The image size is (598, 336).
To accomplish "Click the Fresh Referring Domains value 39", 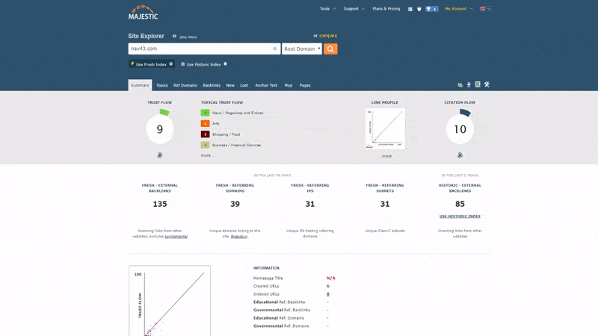I will pyautogui.click(x=235, y=204).
